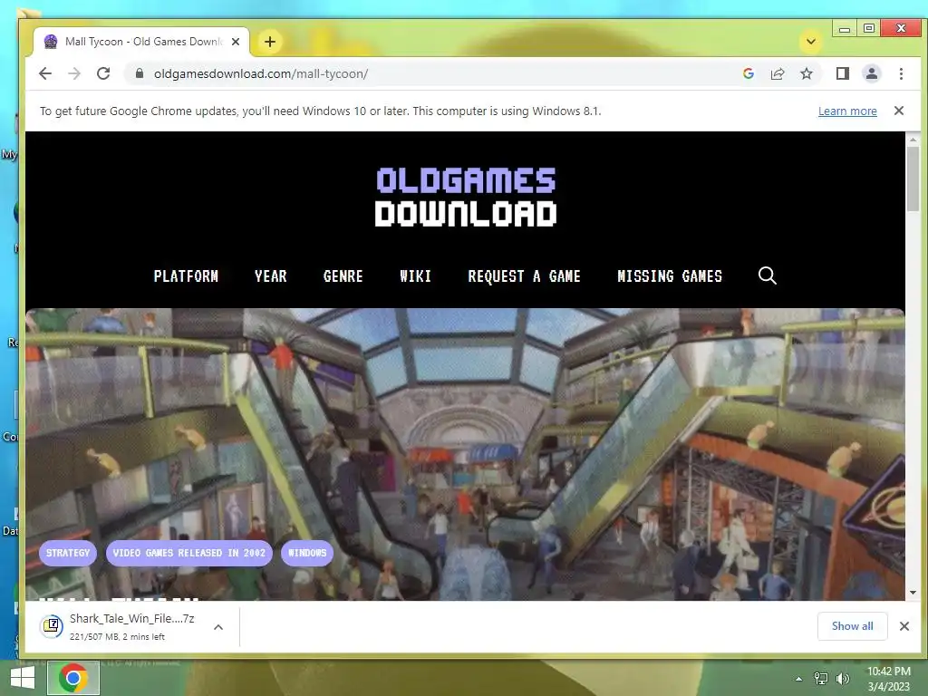
Task: Click the Old Games Download logo
Action: tap(466, 197)
